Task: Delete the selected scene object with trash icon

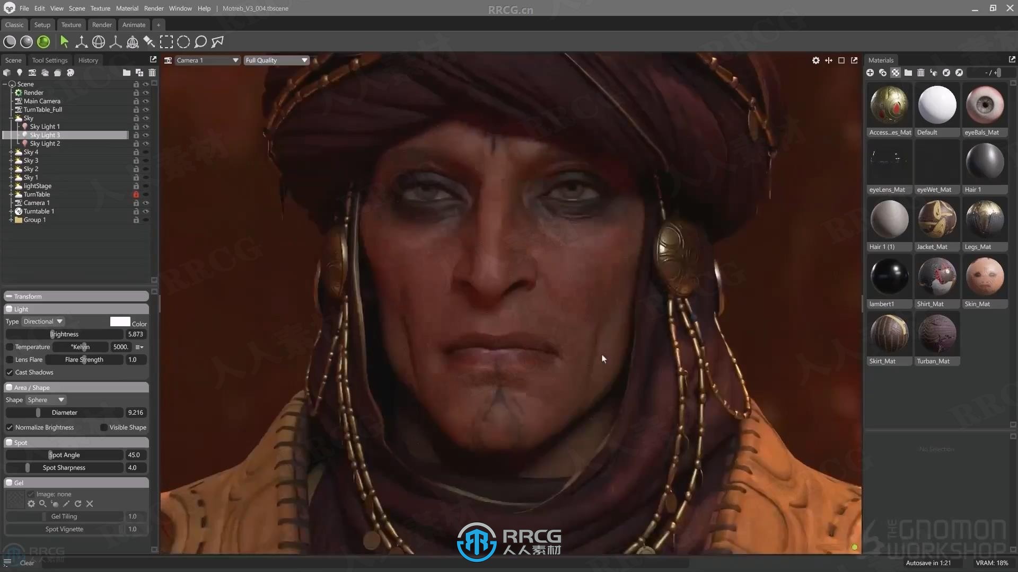Action: (152, 73)
